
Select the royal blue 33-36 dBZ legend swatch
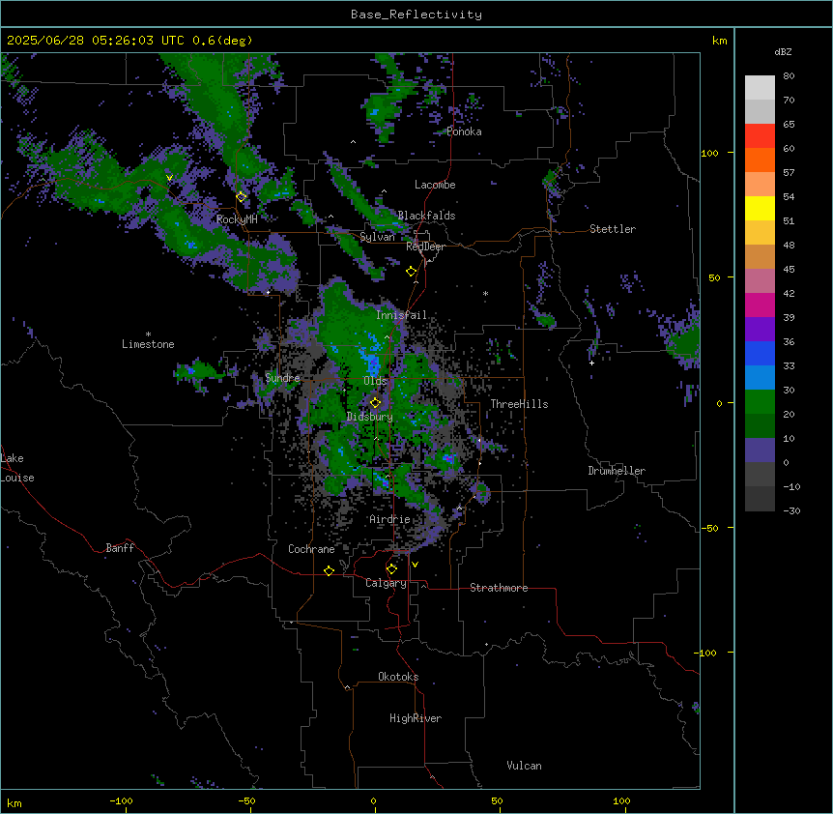pos(760,353)
